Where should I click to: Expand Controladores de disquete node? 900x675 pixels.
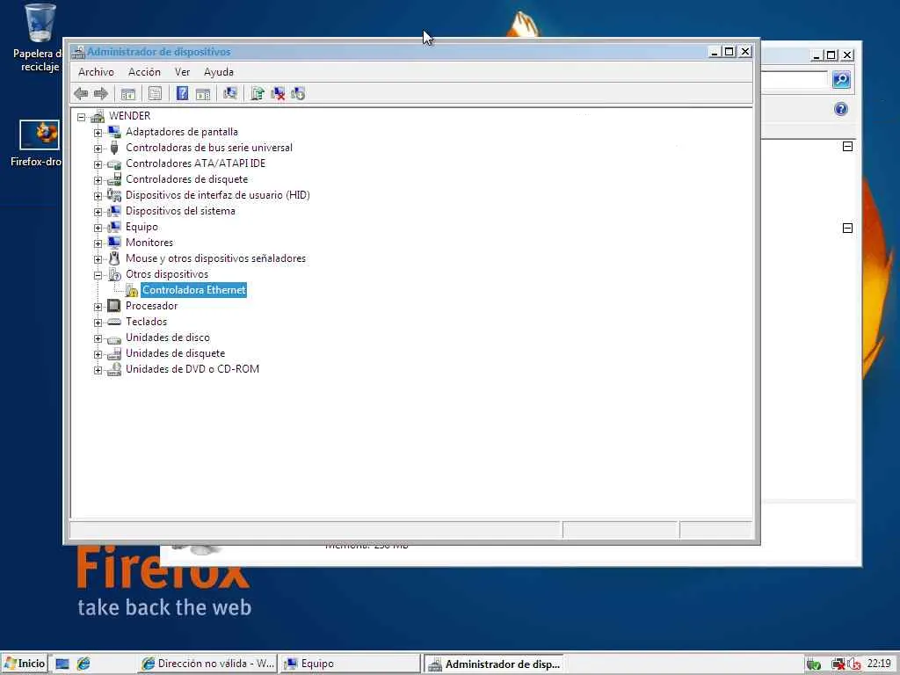pos(98,180)
